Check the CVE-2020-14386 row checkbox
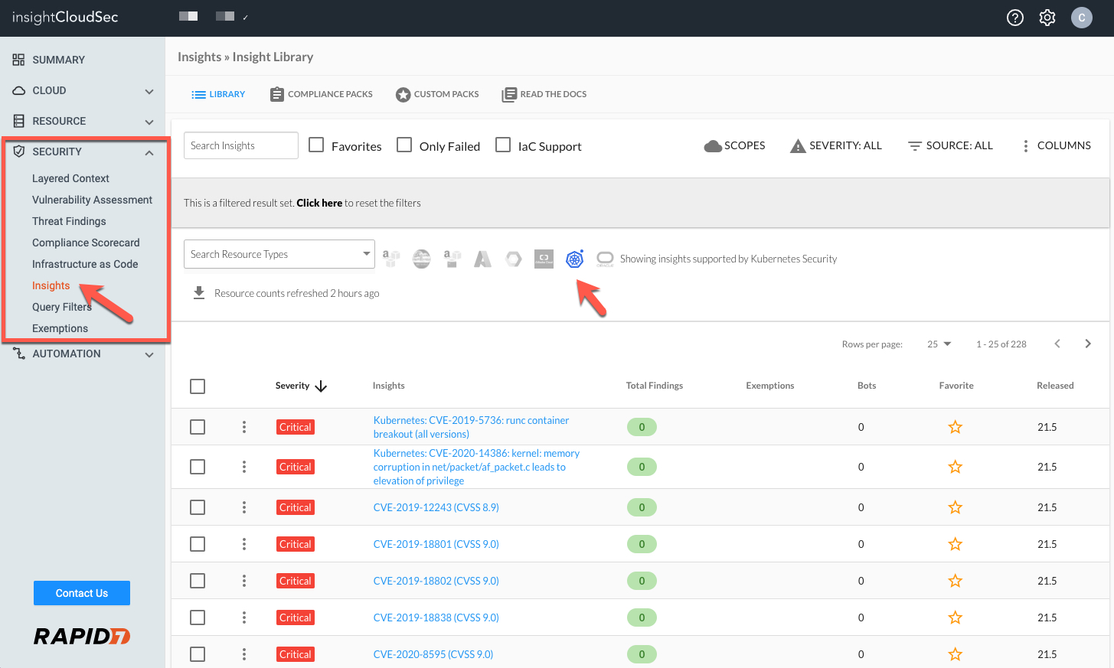The height and width of the screenshot is (668, 1114). tap(198, 467)
